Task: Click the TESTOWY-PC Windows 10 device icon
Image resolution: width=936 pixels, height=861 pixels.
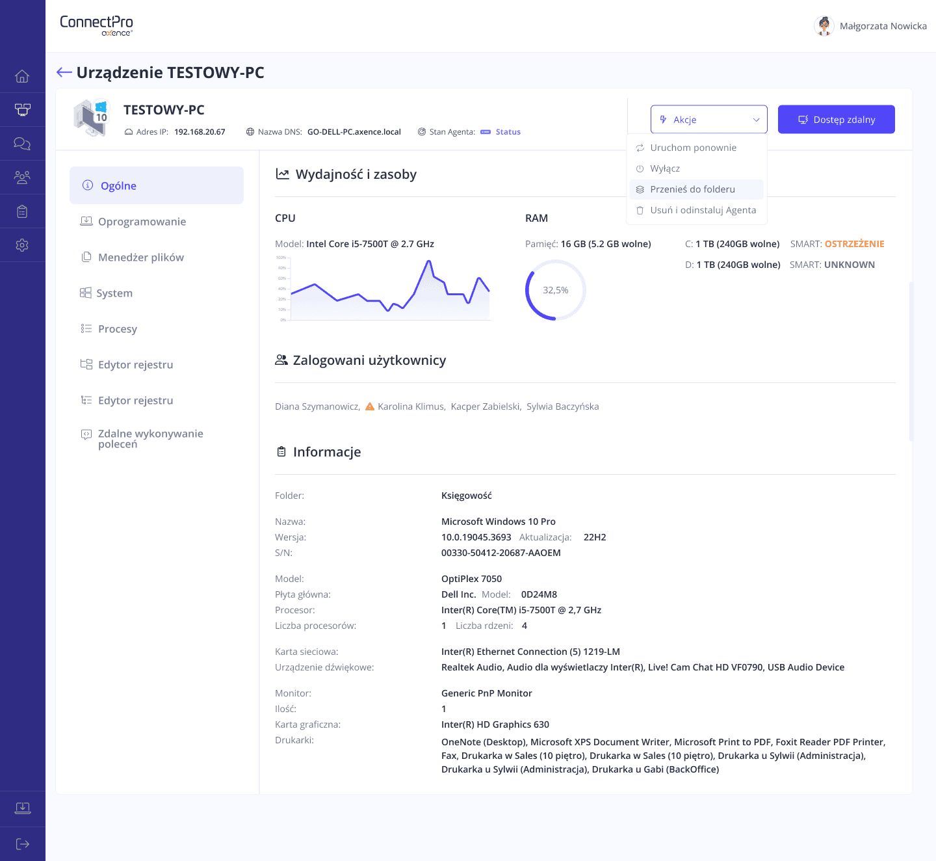Action: [x=91, y=118]
